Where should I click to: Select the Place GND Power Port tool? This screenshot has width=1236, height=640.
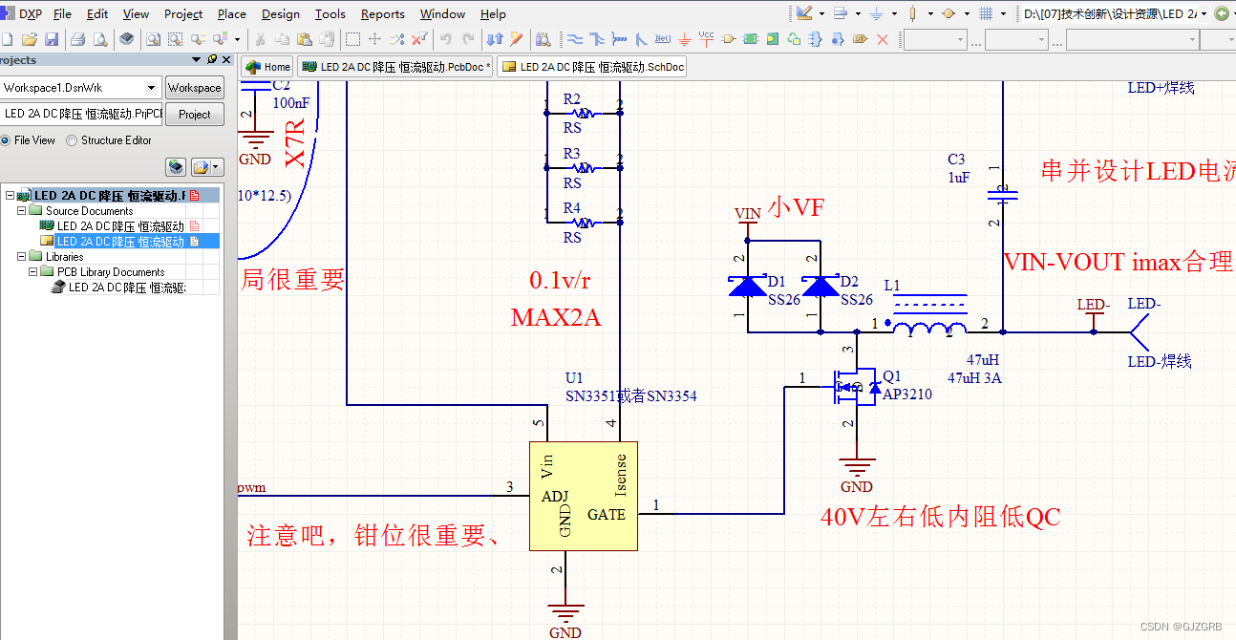(684, 38)
